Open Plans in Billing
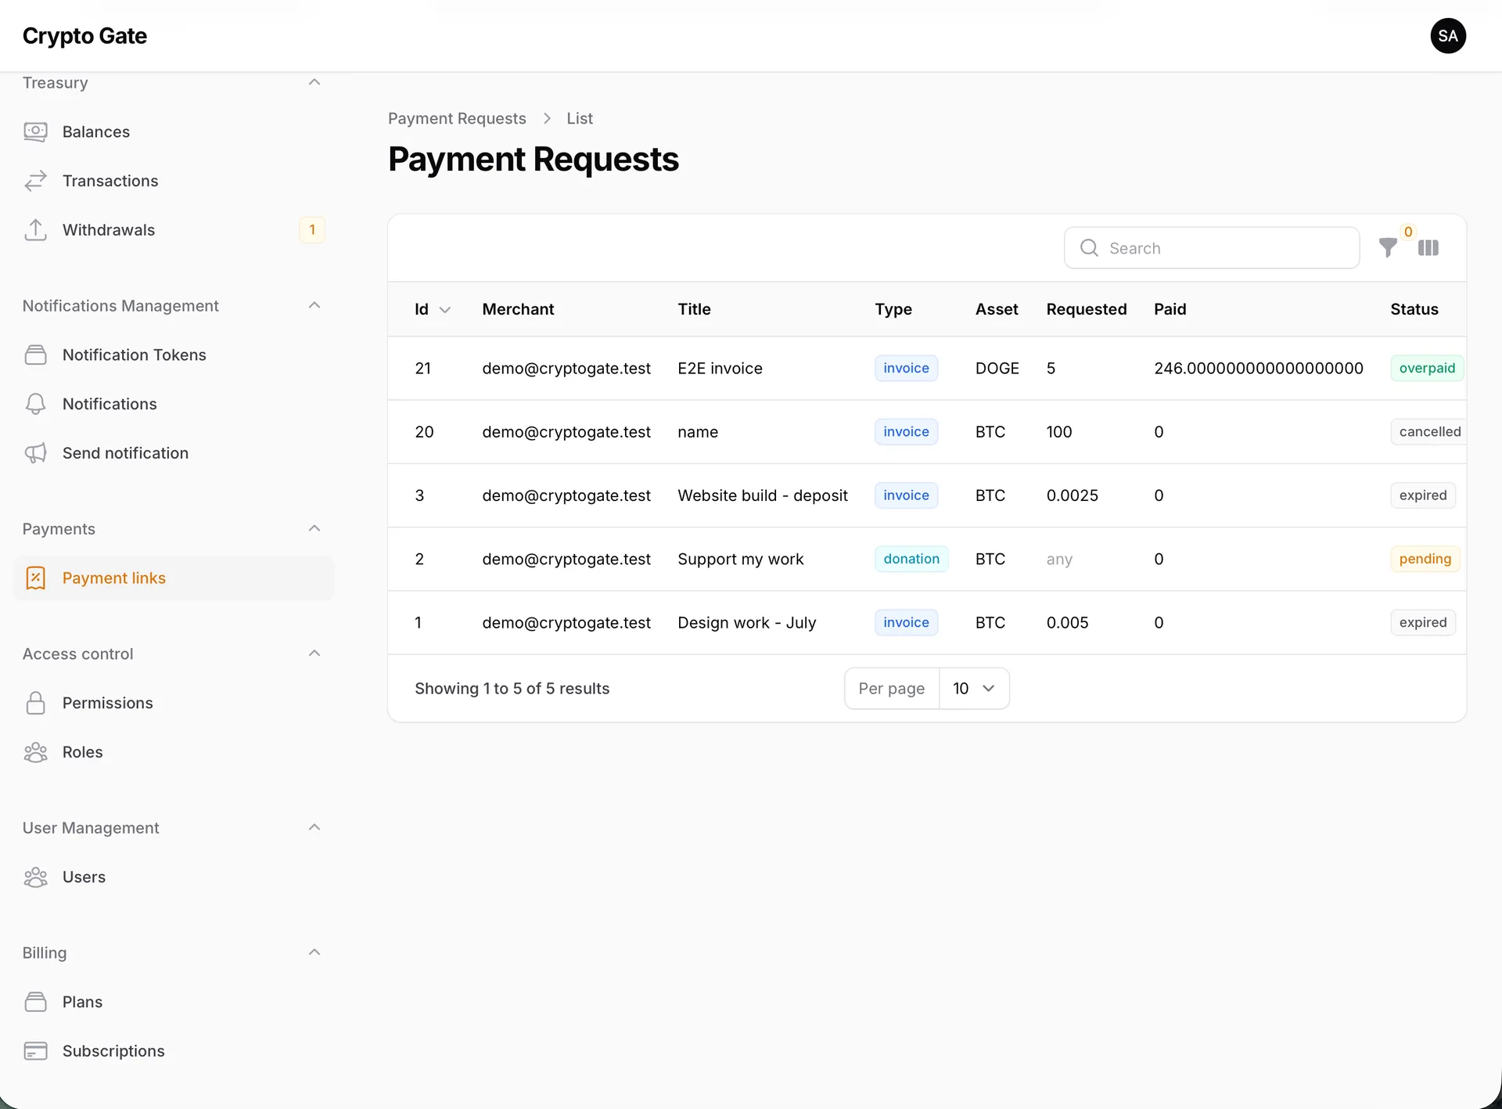 174,1002
